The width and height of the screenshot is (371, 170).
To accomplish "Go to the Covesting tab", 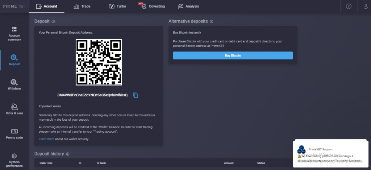I will [x=153, y=7].
